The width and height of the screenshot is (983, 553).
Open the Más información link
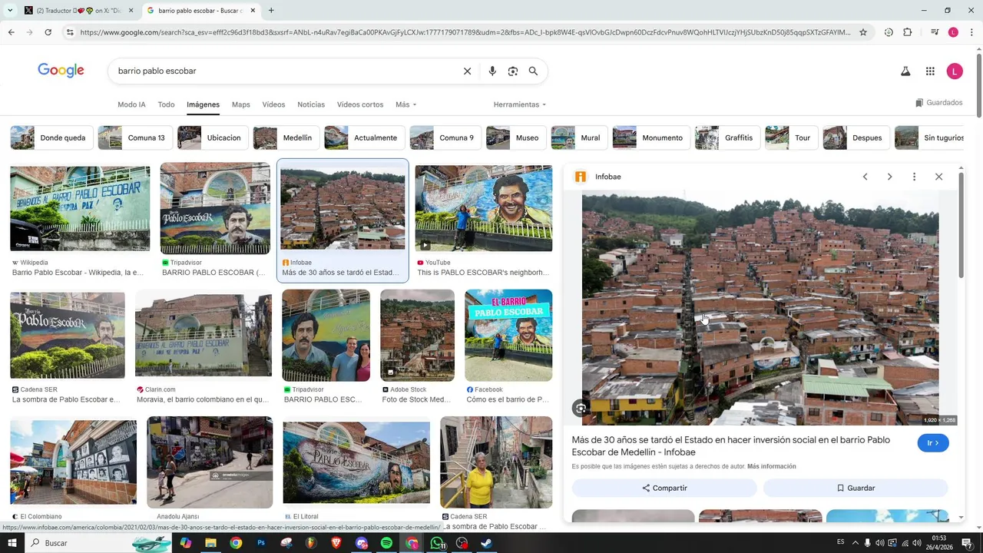[x=771, y=466]
